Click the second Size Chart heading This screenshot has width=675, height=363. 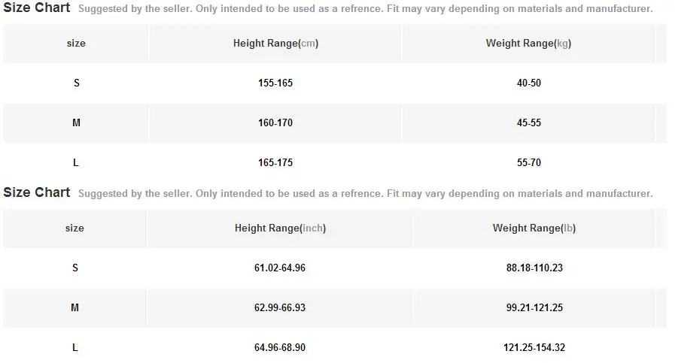[37, 192]
